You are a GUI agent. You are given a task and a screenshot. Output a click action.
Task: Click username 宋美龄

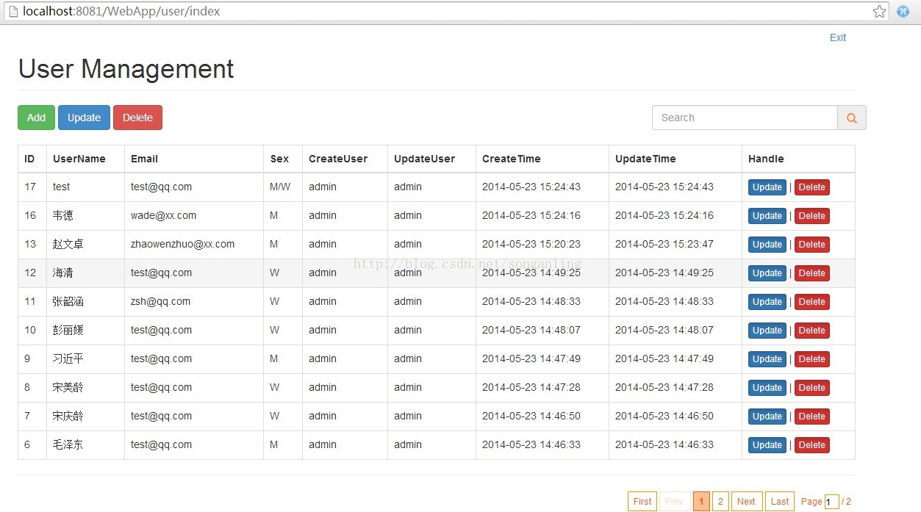(x=68, y=387)
